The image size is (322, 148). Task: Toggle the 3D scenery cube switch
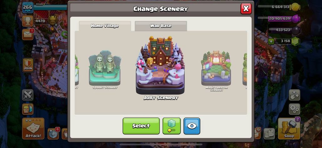tap(172, 126)
